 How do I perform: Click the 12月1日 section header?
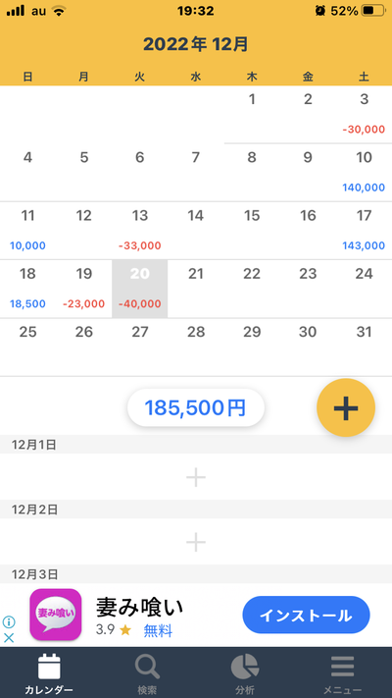(x=196, y=445)
